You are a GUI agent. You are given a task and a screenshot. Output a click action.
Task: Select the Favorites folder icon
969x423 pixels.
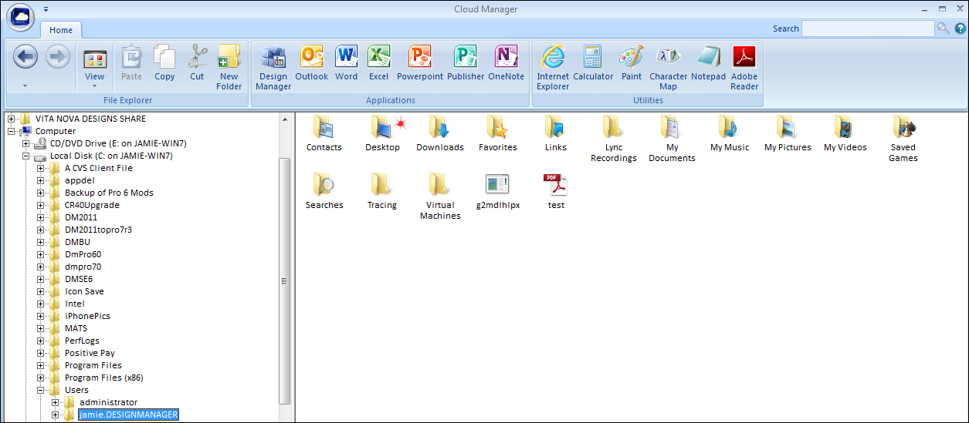coord(498,134)
